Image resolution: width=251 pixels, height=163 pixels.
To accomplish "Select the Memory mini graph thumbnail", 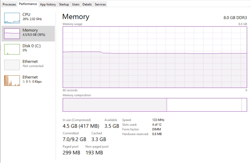I will (12, 34).
